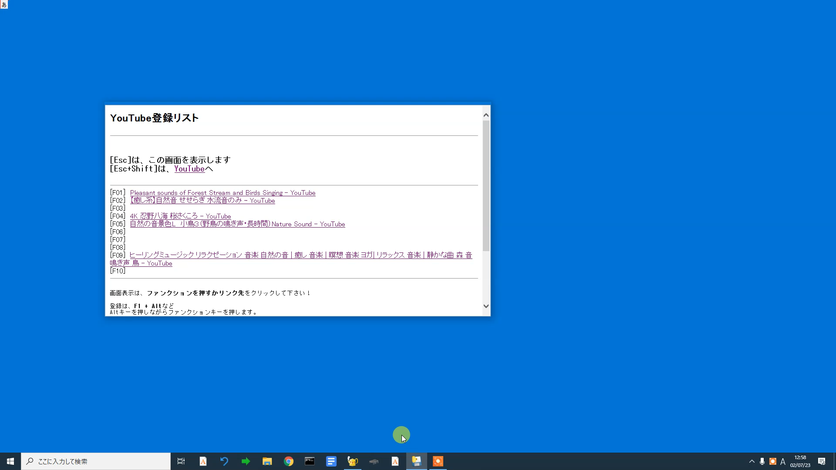Switch to the golden teapot taskbar app
The image size is (836, 470).
(x=352, y=461)
